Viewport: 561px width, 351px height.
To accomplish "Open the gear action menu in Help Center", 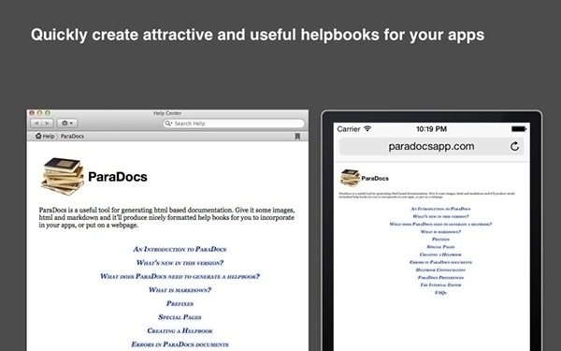I will point(67,124).
